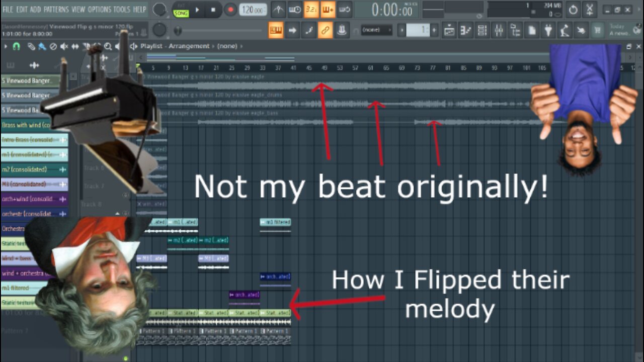Screen dimensions: 644x362
Task: Toggle the overdub/blend recording button
Action: coord(328,9)
